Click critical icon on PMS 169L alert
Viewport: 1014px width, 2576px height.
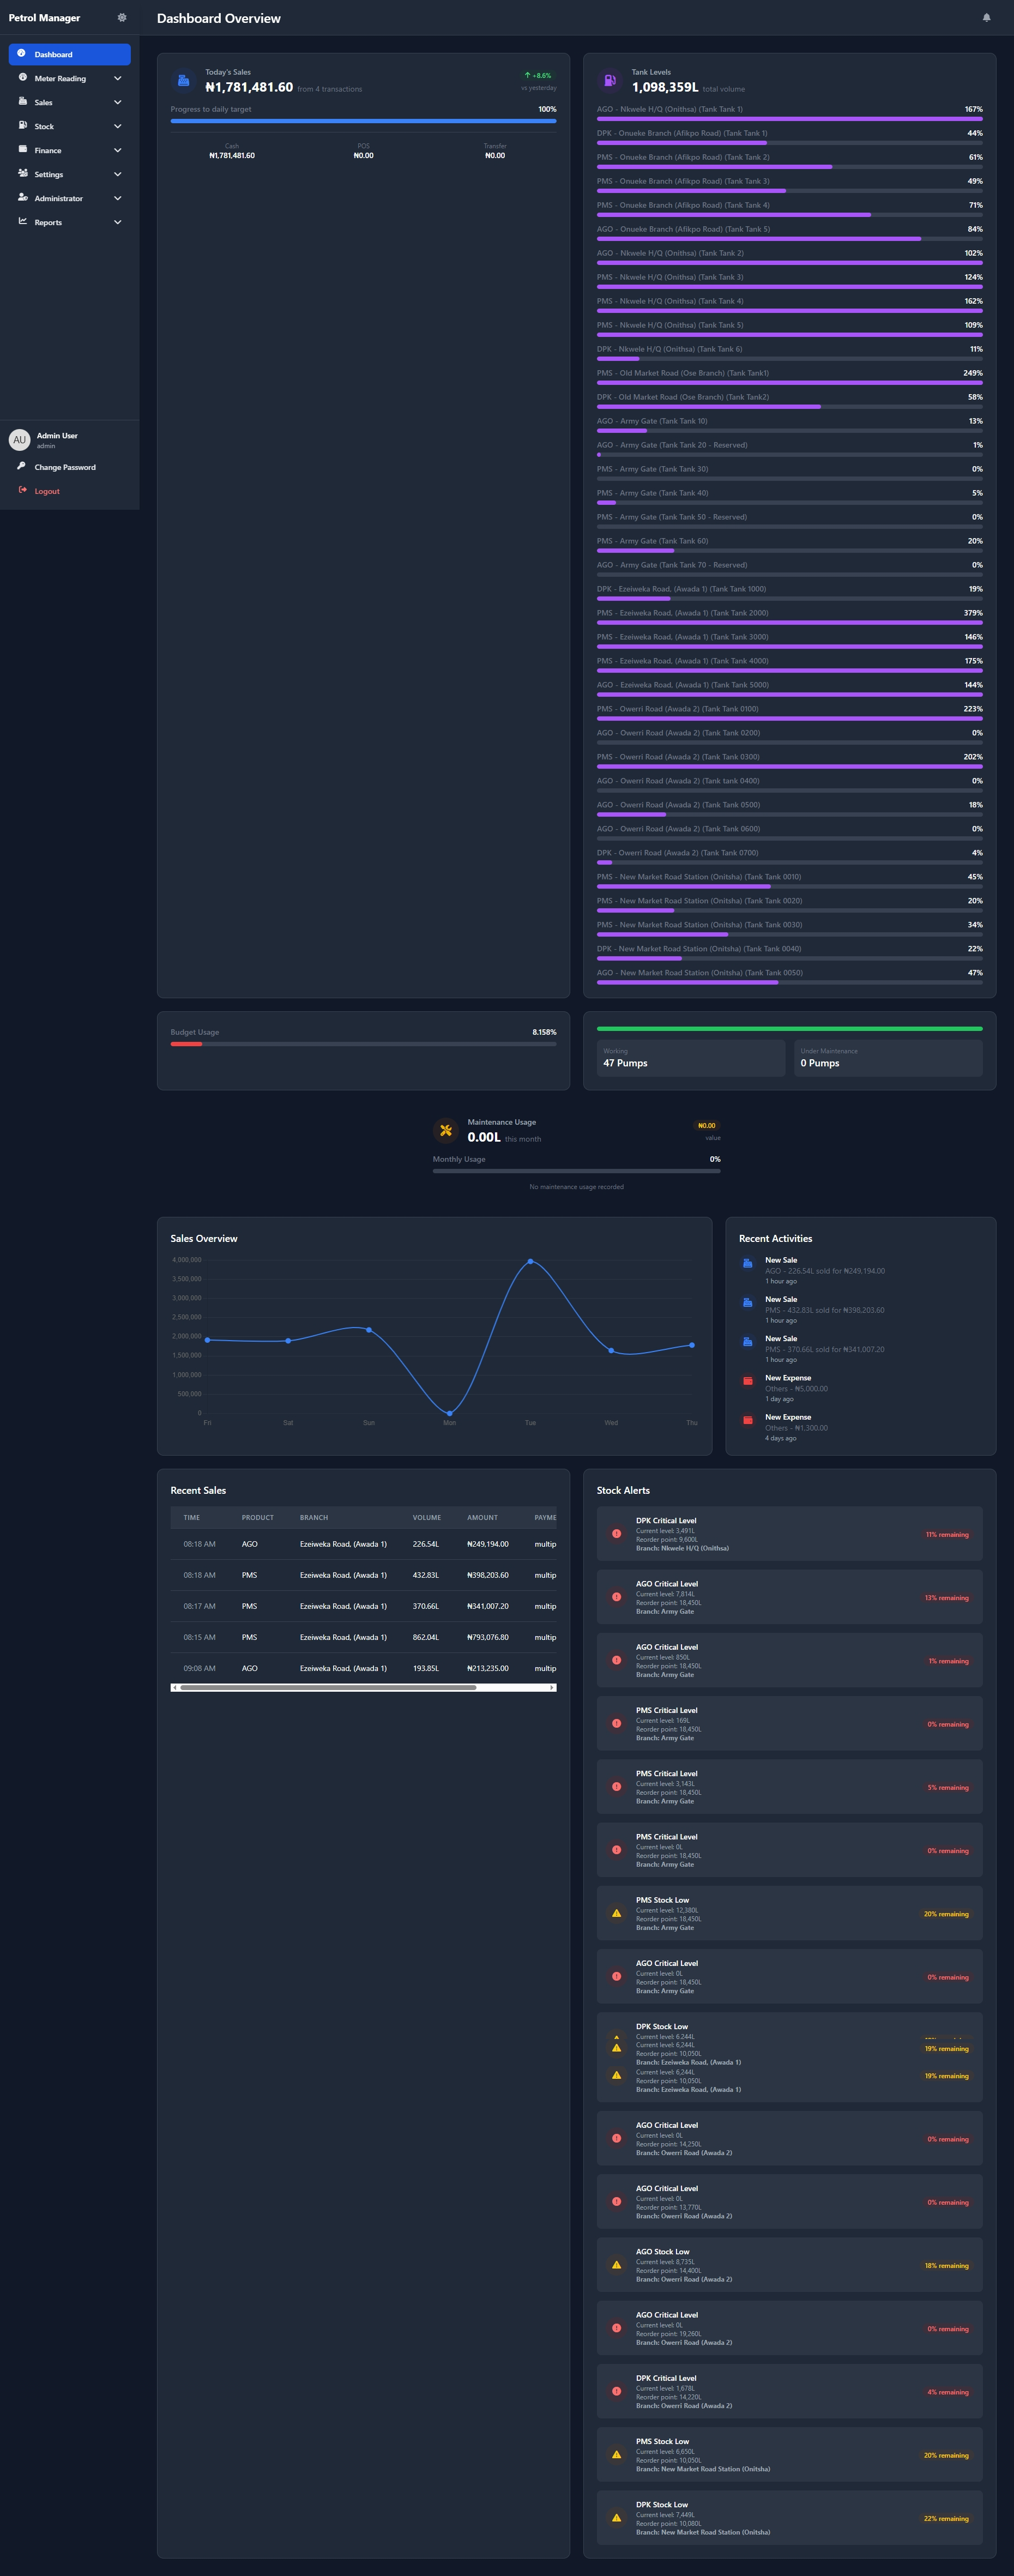(x=616, y=1724)
